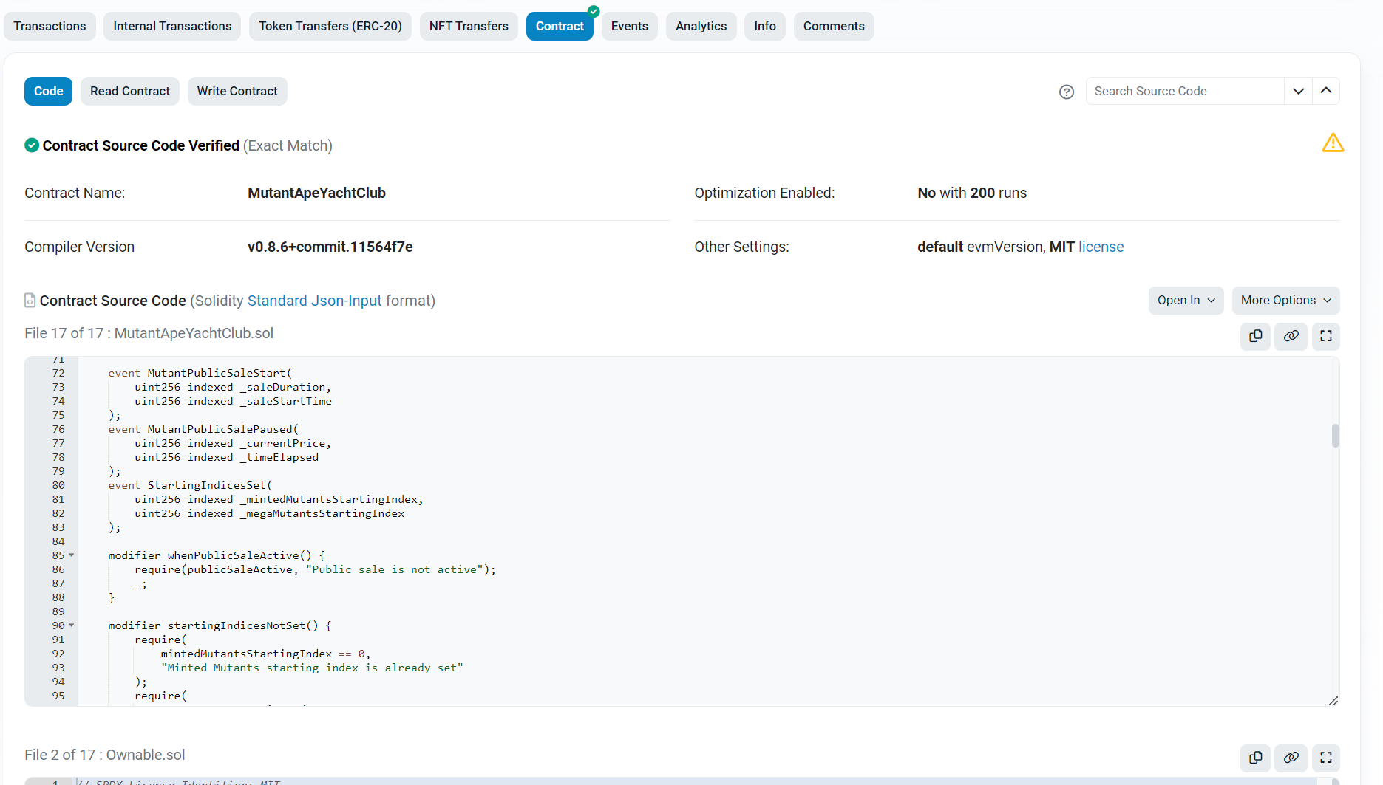This screenshot has width=1383, height=785.
Task: Copy Ownable.sol source code to clipboard
Action: point(1255,758)
